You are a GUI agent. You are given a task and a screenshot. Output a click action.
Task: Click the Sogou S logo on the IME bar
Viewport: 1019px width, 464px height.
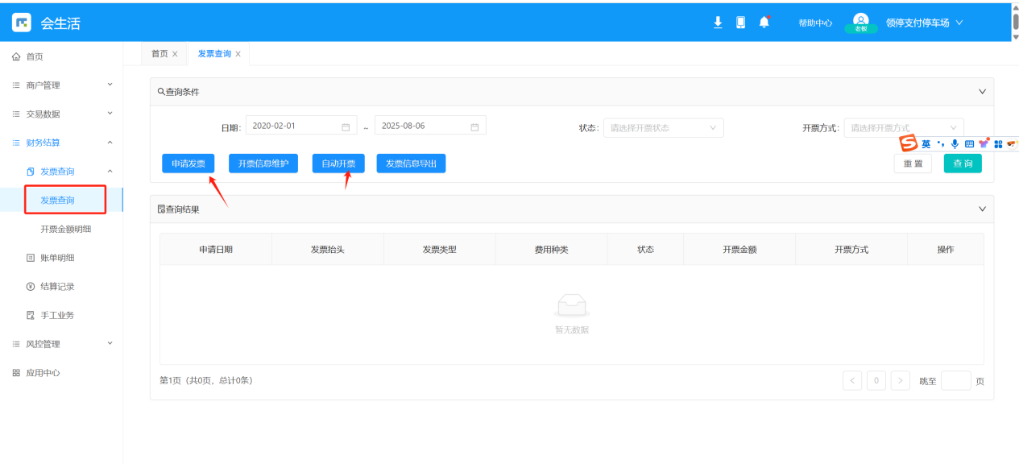click(909, 143)
